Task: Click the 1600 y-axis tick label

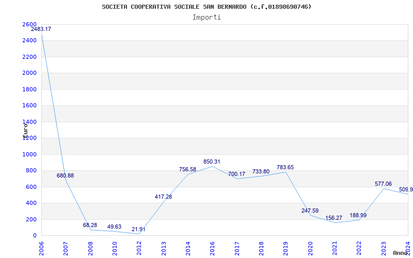Action: coord(29,106)
